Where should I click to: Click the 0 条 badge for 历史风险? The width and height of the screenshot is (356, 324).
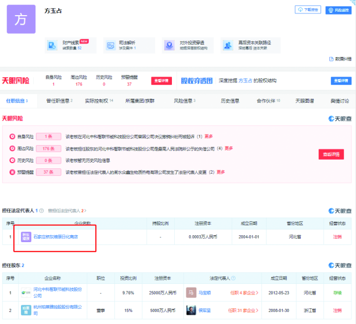[49, 160]
